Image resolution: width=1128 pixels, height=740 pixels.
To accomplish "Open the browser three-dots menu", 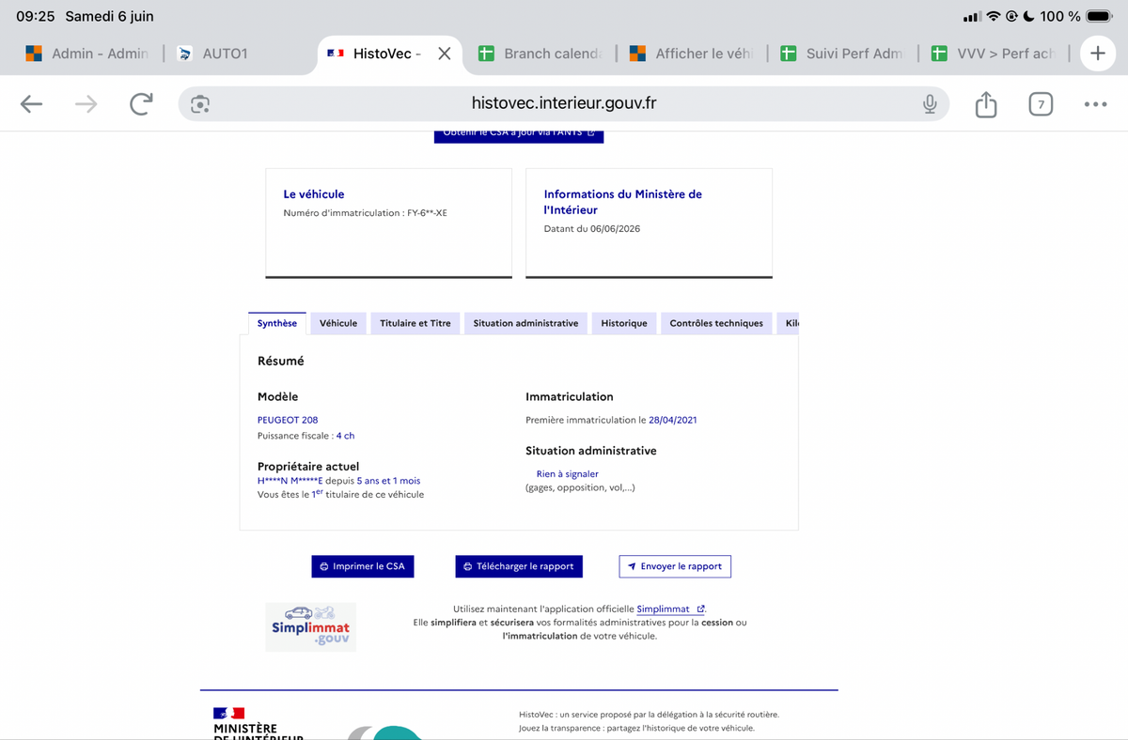I will point(1095,104).
